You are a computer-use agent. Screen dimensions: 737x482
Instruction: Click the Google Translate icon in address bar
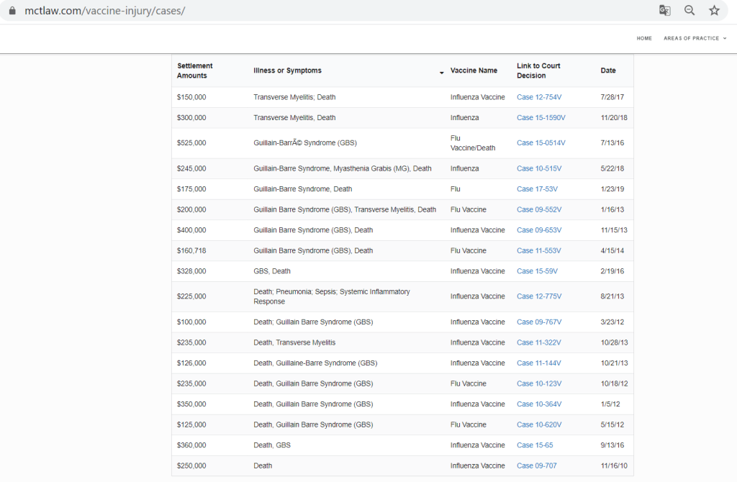[664, 11]
